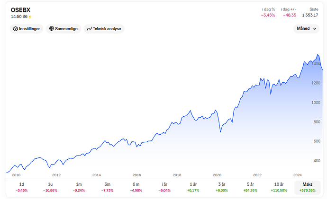The height and width of the screenshot is (199, 327).
Task: Open the Måned interval dropdown
Action: 306,28
